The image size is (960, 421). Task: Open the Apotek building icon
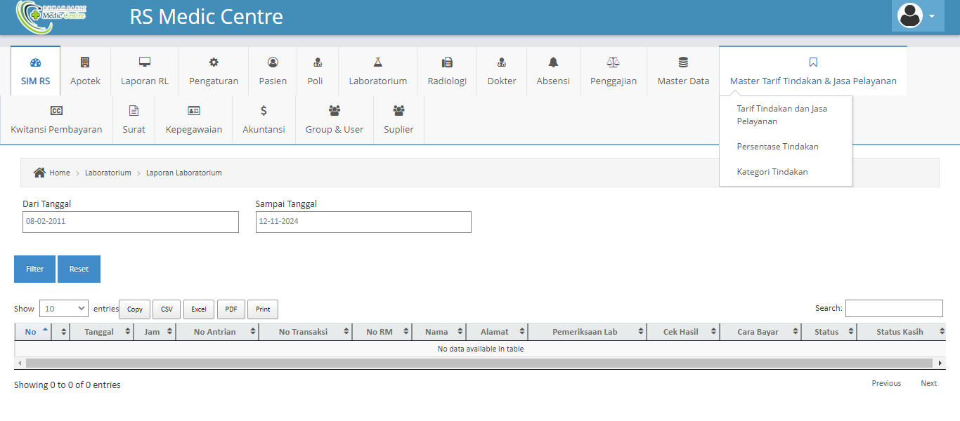(85, 62)
